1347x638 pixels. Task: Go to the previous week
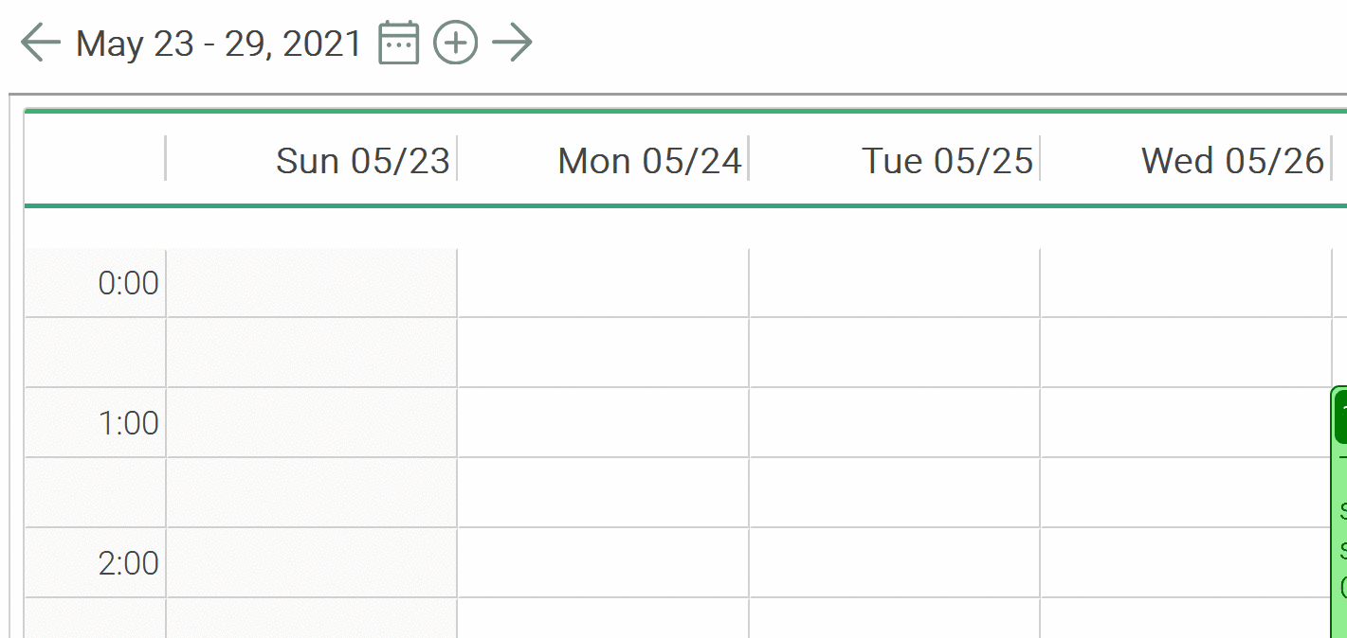[x=40, y=44]
